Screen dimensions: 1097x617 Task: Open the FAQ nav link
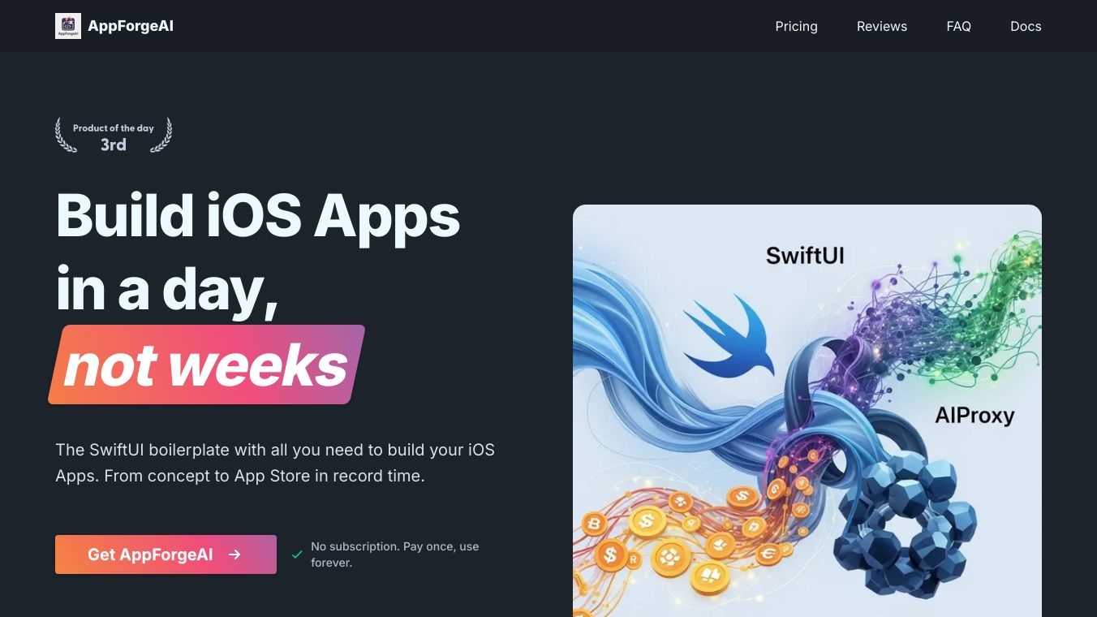pyautogui.click(x=958, y=26)
